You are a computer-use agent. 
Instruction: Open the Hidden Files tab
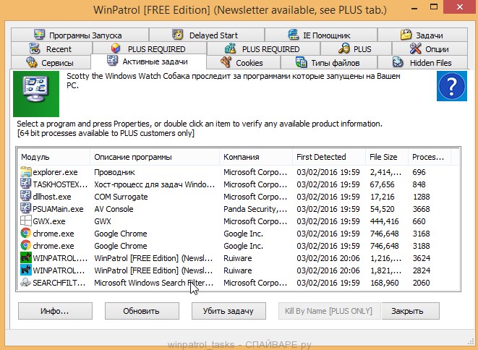pos(422,62)
